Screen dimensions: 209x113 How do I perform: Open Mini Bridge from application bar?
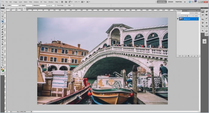point(66,2)
